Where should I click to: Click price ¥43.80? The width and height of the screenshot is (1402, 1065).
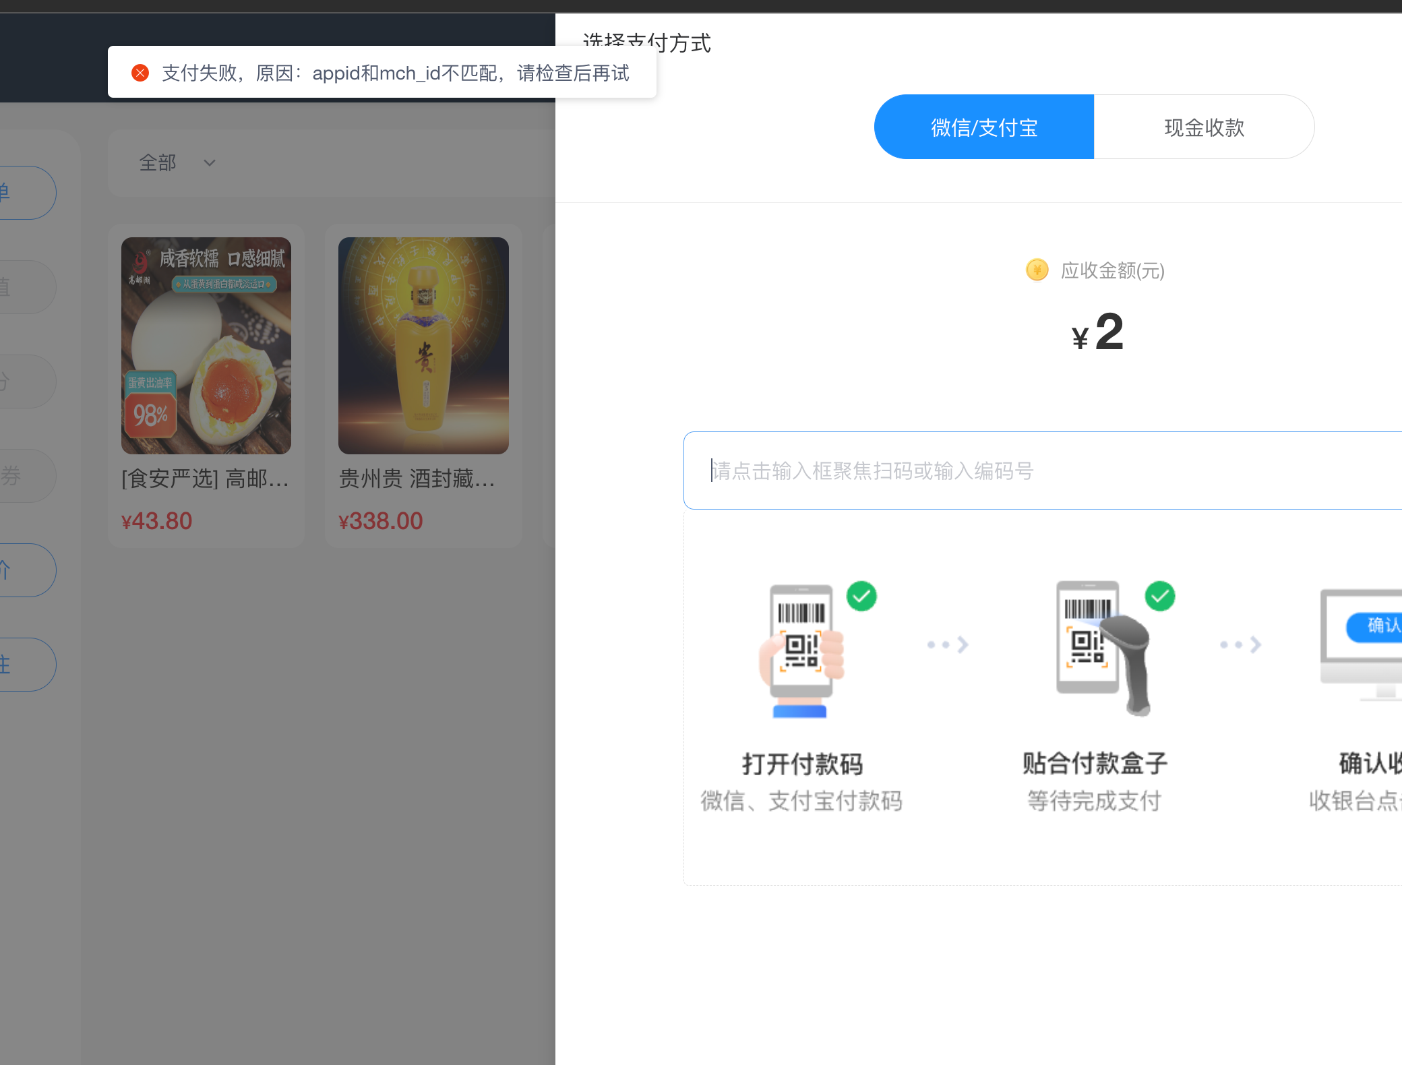(157, 521)
